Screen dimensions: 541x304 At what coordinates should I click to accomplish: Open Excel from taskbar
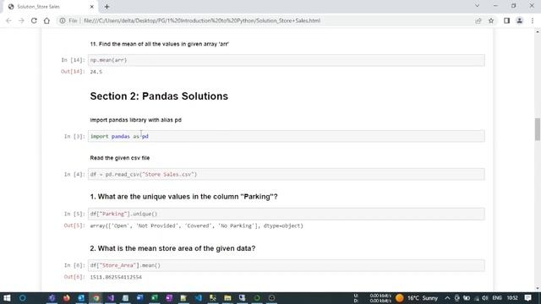tap(155, 298)
